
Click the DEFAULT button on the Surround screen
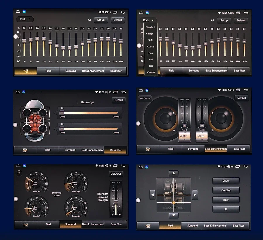[116, 174]
